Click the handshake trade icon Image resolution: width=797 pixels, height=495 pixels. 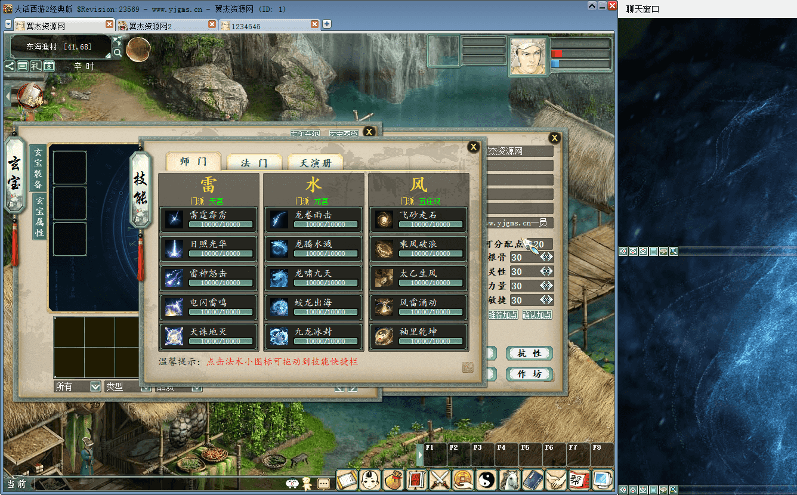tap(556, 479)
